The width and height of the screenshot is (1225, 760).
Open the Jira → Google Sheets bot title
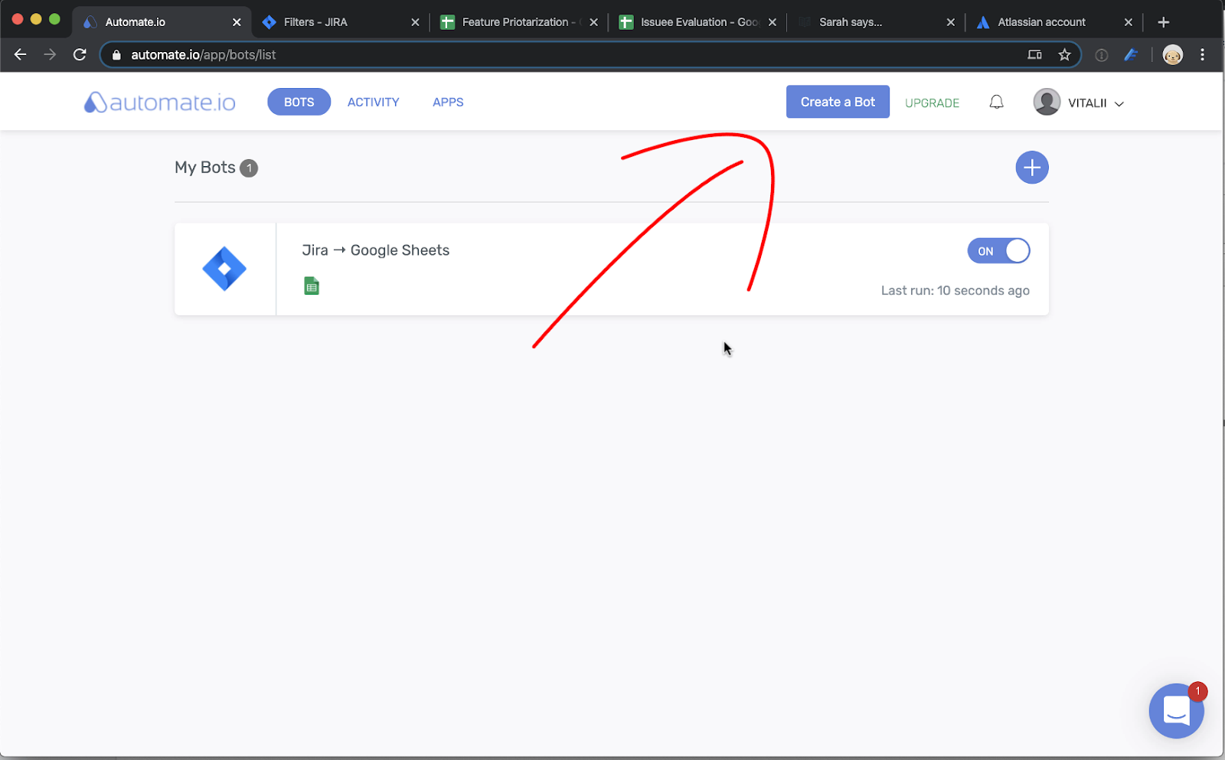375,250
